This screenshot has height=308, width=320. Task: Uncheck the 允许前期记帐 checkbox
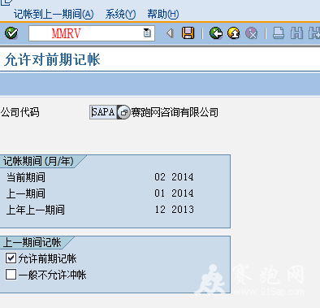[x=11, y=258]
